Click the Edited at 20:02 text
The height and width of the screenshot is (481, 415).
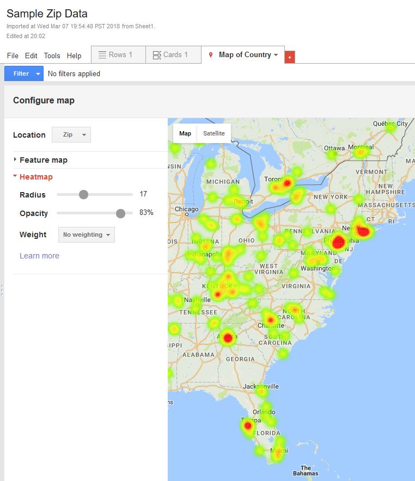coord(26,36)
